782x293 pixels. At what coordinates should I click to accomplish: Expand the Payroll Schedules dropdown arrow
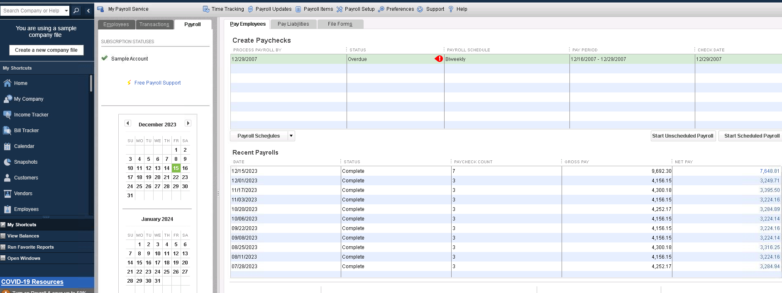pyautogui.click(x=291, y=136)
